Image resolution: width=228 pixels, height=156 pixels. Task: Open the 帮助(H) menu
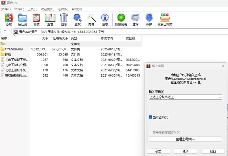(x=77, y=9)
